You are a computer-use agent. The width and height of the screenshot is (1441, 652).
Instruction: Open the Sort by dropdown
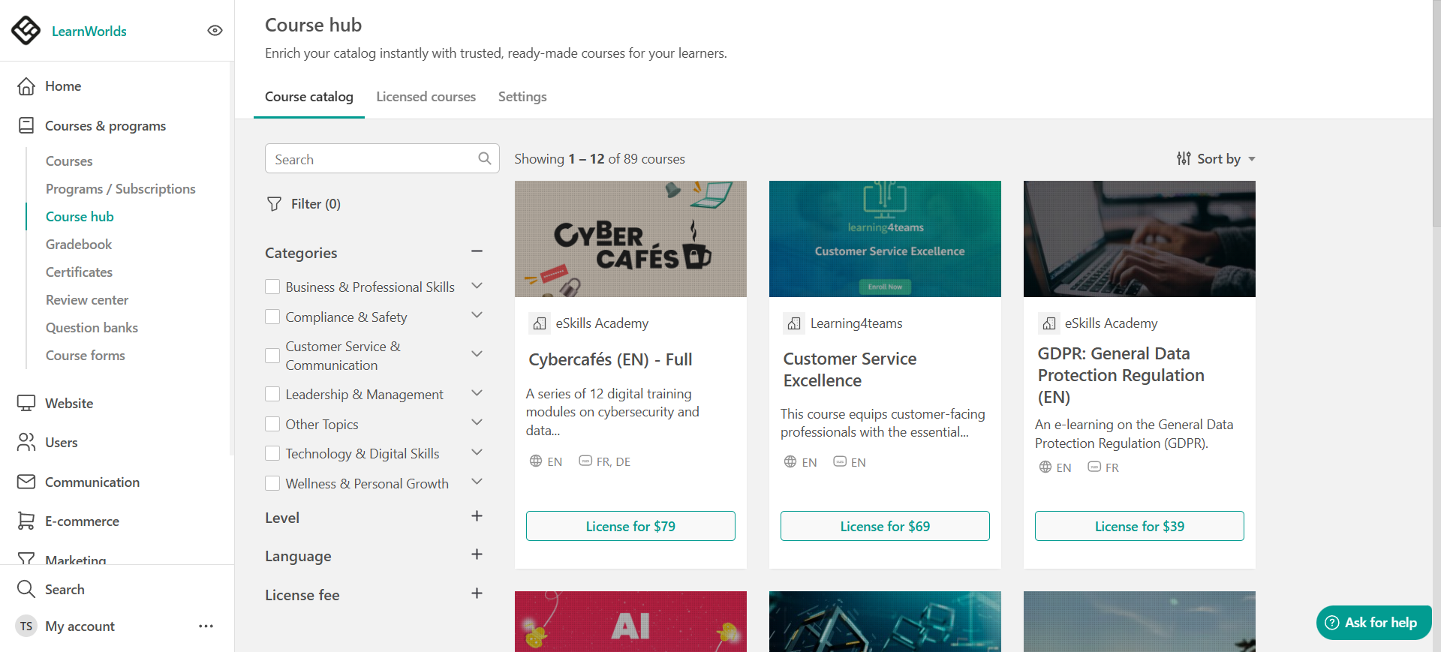tap(1216, 158)
